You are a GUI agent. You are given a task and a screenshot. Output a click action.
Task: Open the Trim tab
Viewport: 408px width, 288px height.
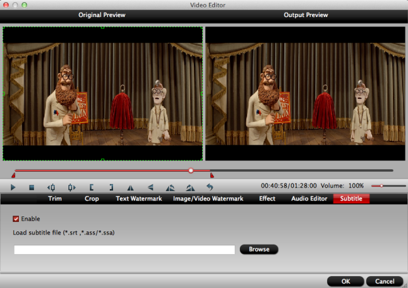(55, 199)
